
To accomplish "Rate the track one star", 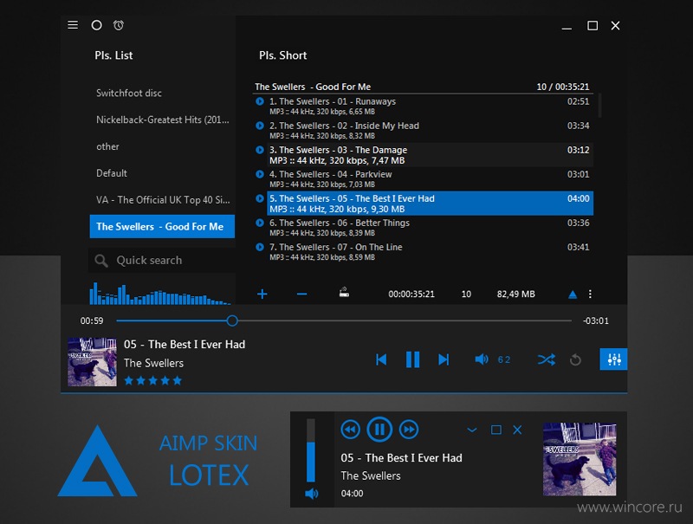I will [x=128, y=380].
